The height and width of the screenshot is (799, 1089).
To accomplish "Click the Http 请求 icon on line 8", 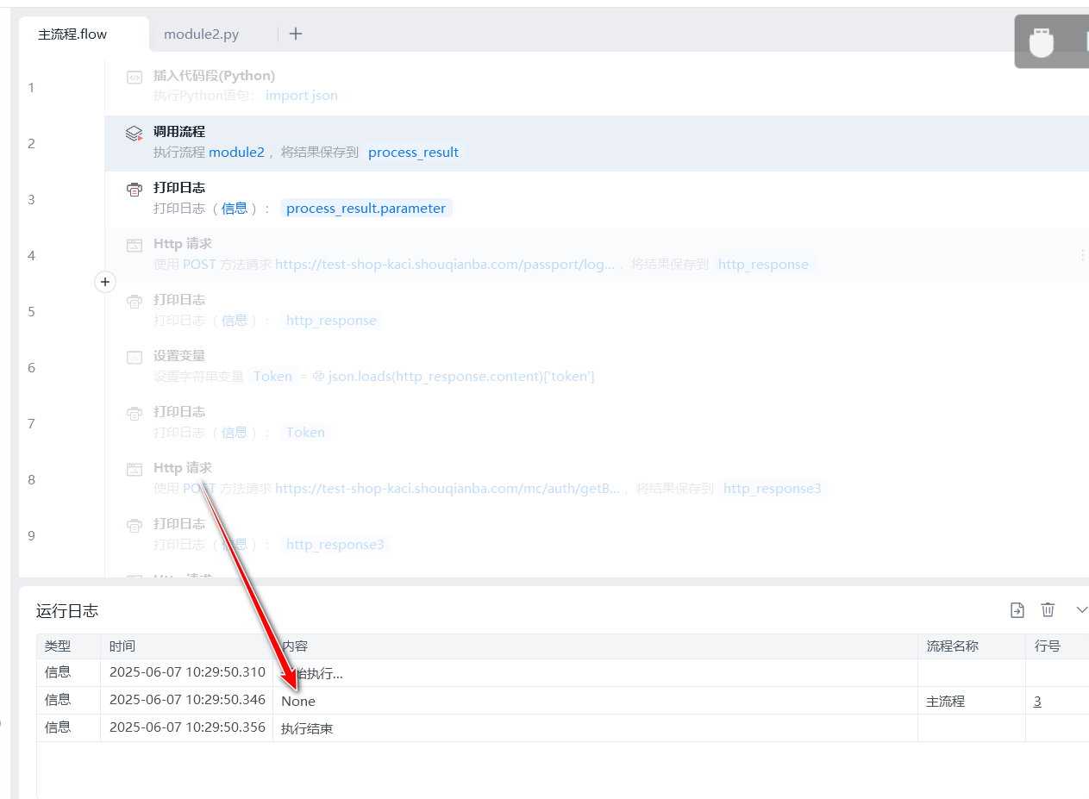I will [134, 470].
